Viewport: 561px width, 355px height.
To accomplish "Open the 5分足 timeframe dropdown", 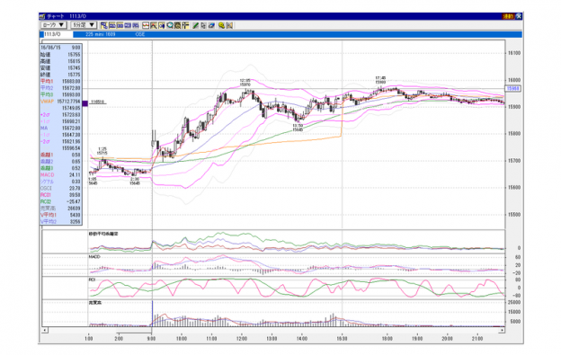I will coord(84,25).
